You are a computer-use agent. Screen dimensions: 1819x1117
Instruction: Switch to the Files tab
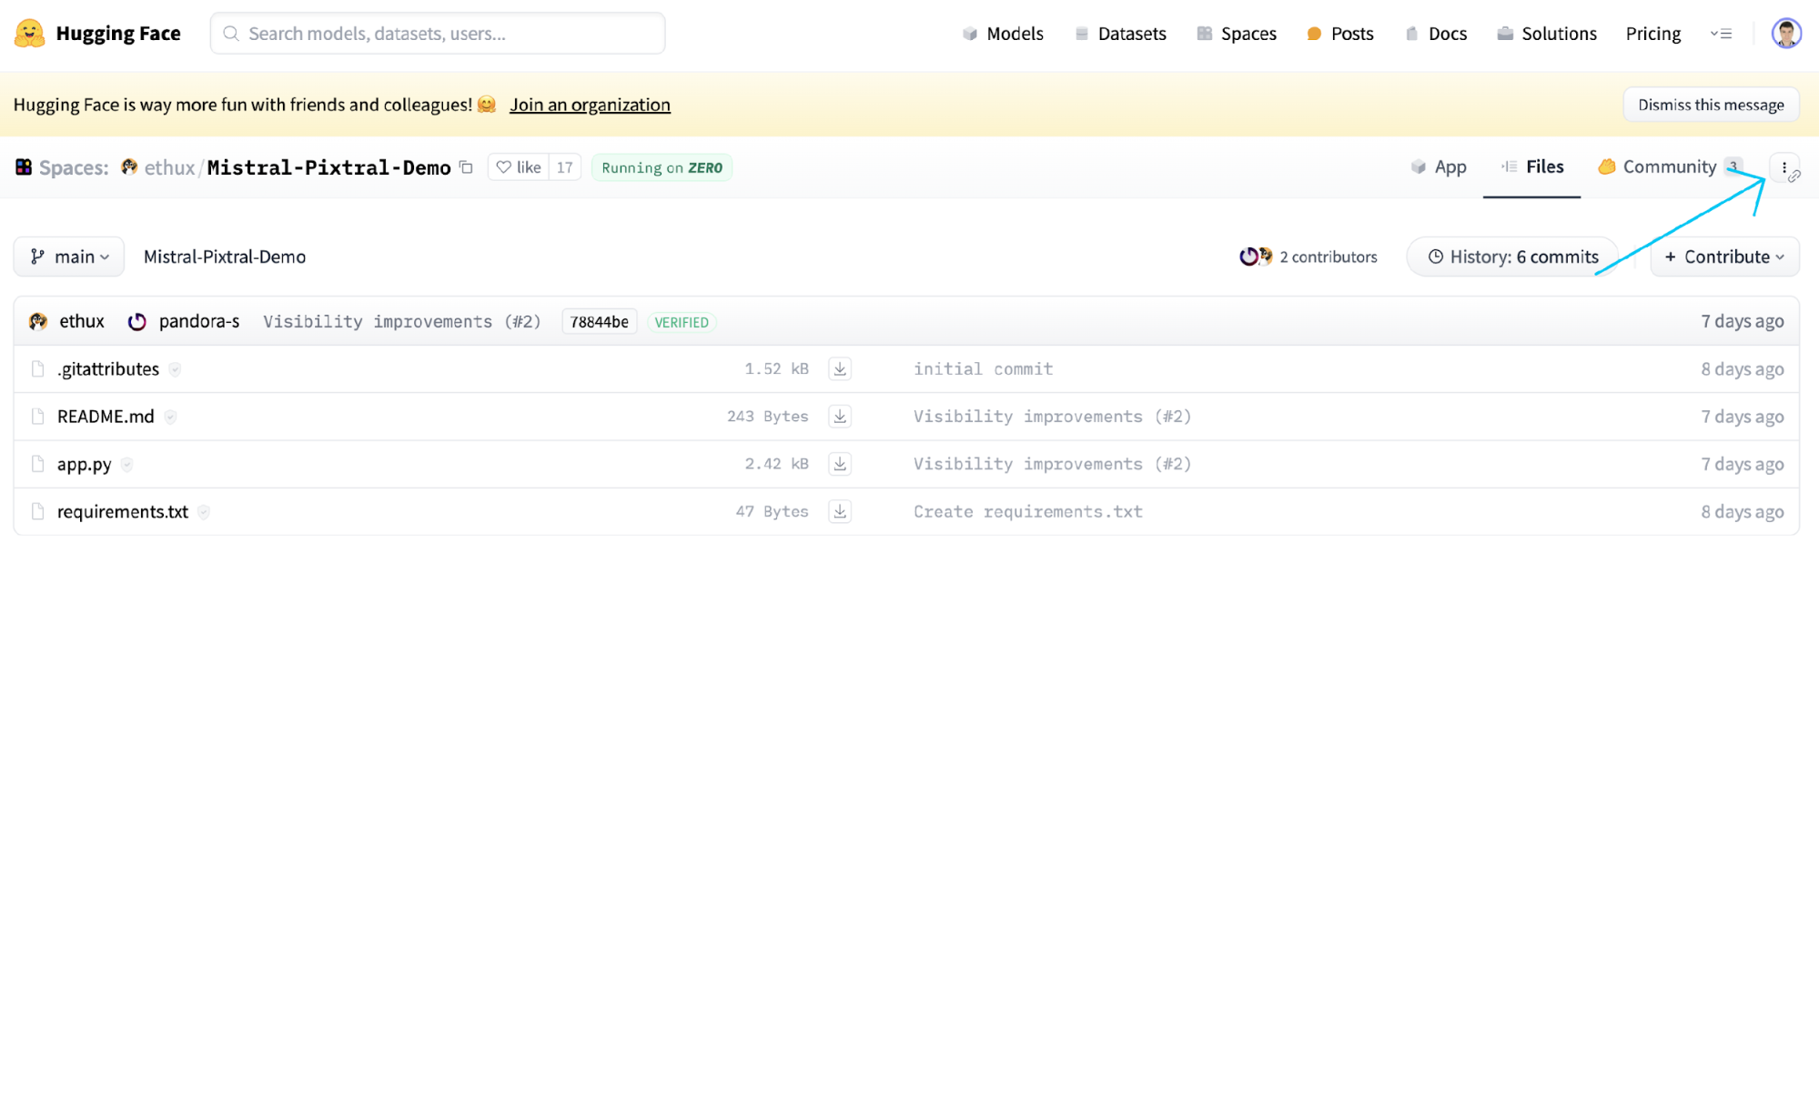click(1532, 167)
